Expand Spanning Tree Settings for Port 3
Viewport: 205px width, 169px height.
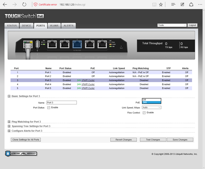tap(9, 126)
